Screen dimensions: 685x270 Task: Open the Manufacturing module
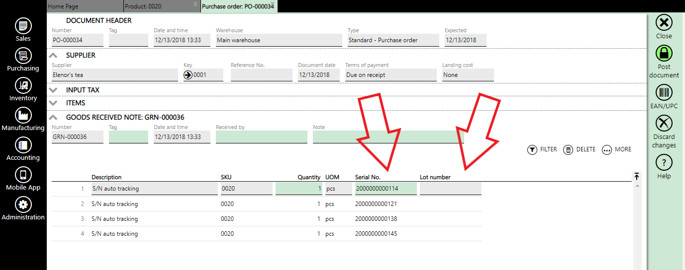click(23, 116)
